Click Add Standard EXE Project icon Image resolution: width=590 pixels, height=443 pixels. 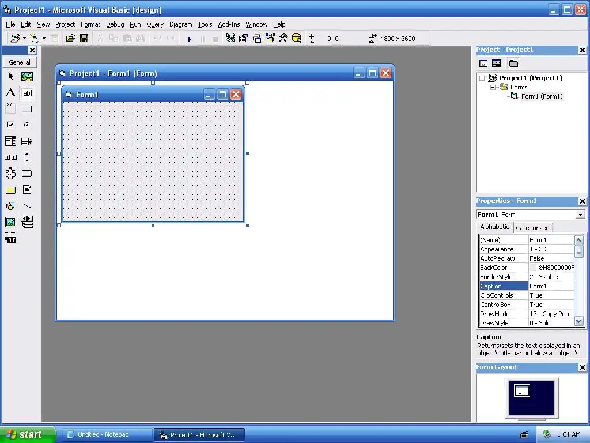tap(15, 39)
